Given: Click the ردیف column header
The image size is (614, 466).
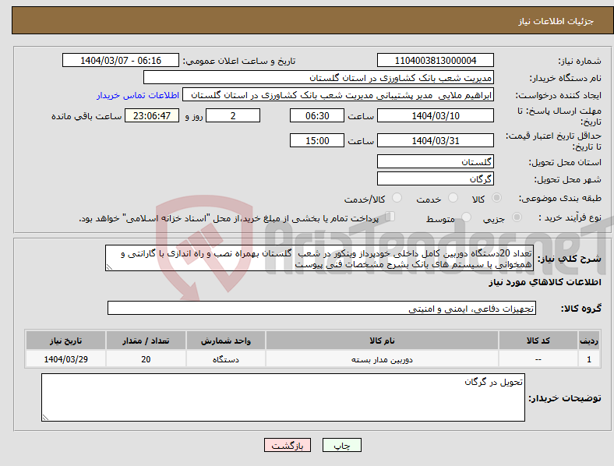Looking at the screenshot, I should (589, 341).
